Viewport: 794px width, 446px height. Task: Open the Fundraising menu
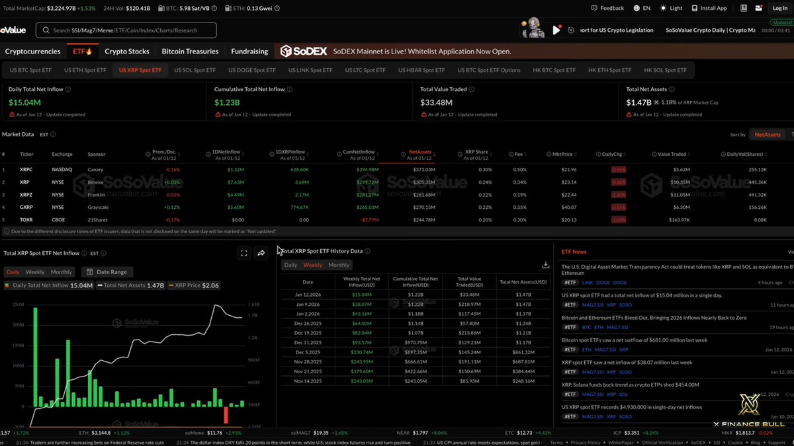pyautogui.click(x=249, y=51)
